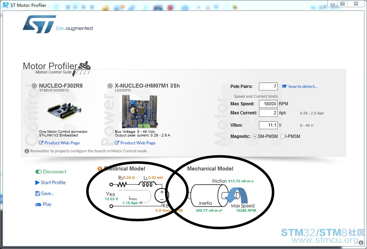Select the I-PMSM magnetic option
367x249 pixels.
(282, 136)
